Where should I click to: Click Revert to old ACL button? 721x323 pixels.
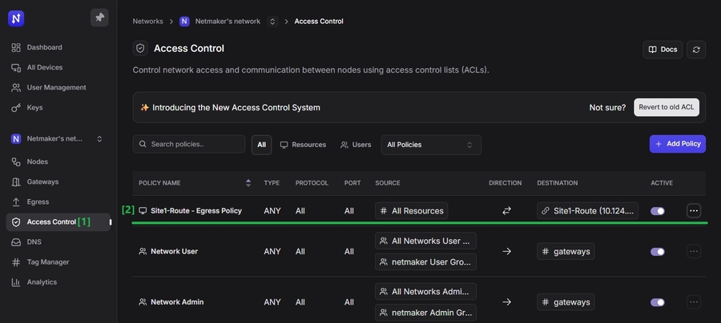click(x=666, y=107)
